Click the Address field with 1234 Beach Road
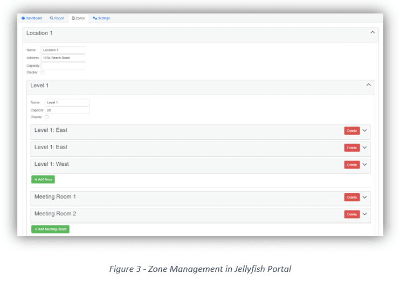The width and height of the screenshot is (400, 281). [63, 58]
